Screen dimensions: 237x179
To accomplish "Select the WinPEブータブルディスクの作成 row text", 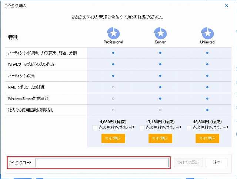I will (x=31, y=64).
